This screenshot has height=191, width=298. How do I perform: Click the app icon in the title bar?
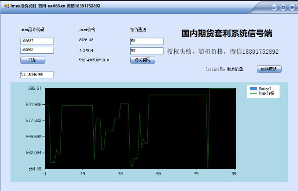[6, 6]
